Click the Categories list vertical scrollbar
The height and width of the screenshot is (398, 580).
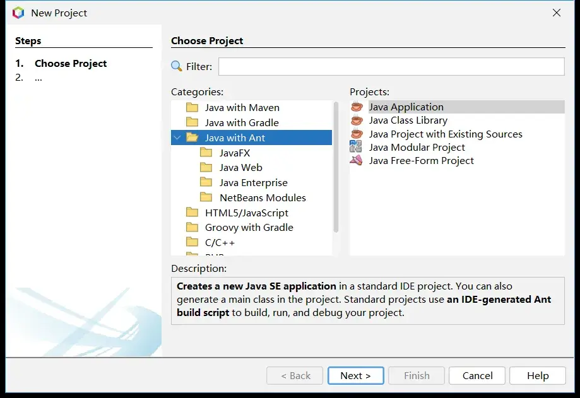pyautogui.click(x=336, y=167)
